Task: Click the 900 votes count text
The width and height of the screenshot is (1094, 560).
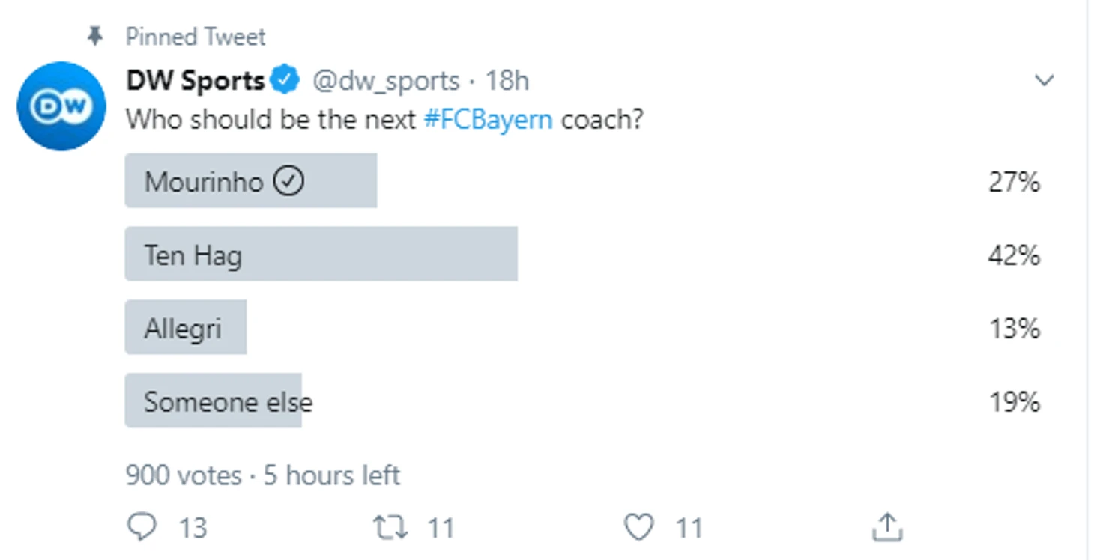Action: click(183, 475)
